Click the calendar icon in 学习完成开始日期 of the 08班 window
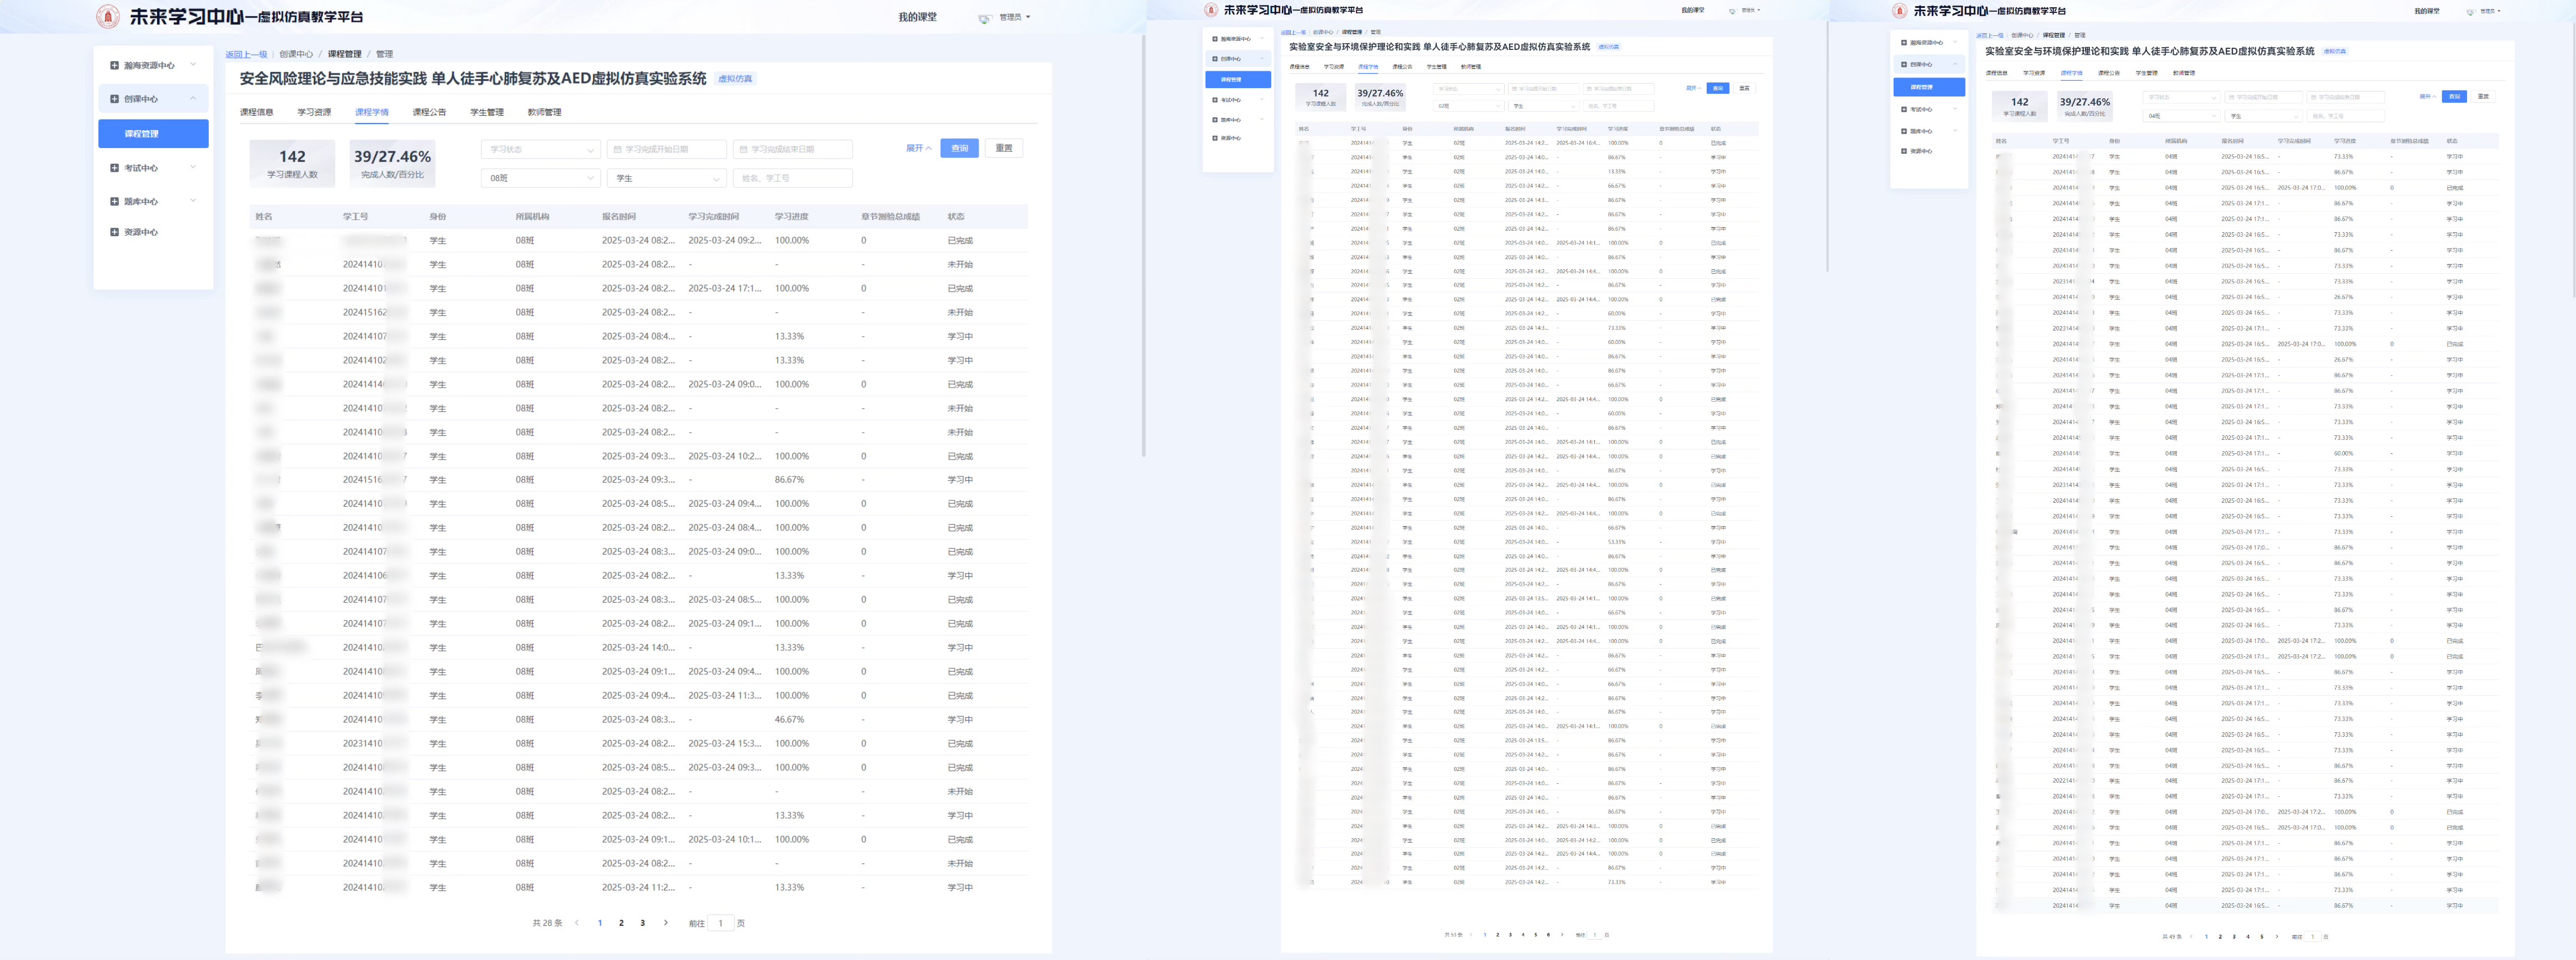The image size is (2576, 960). pos(617,149)
